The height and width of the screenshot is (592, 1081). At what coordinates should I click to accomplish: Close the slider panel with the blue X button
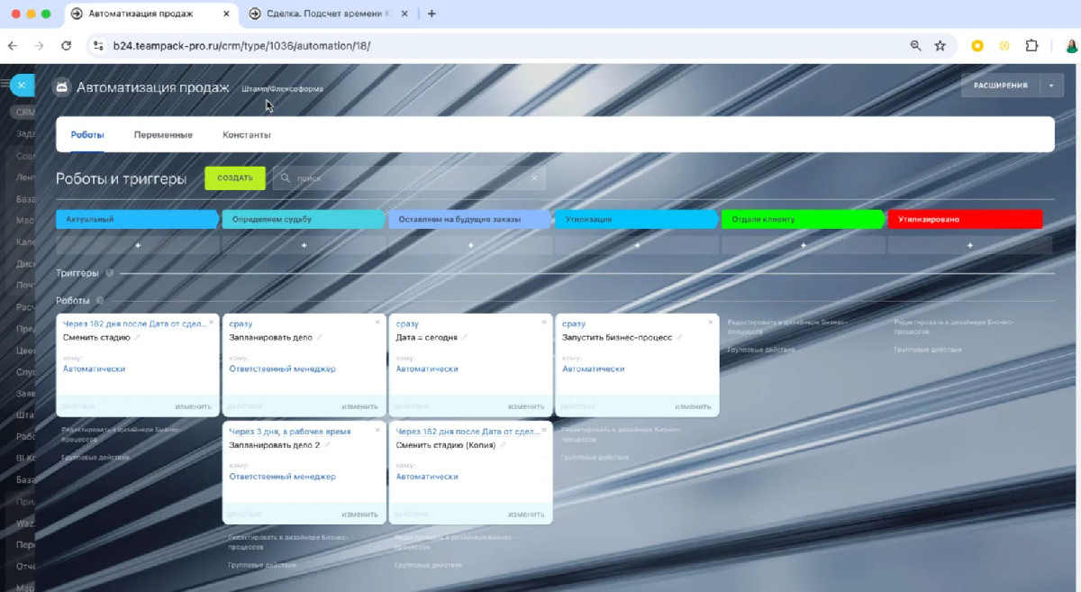(x=22, y=86)
